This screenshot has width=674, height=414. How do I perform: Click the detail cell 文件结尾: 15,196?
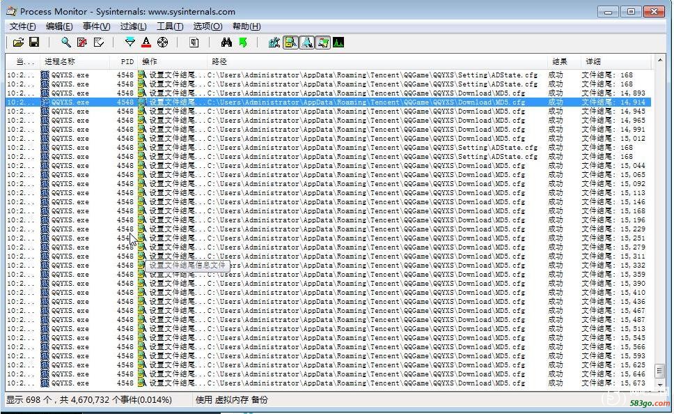pos(613,220)
